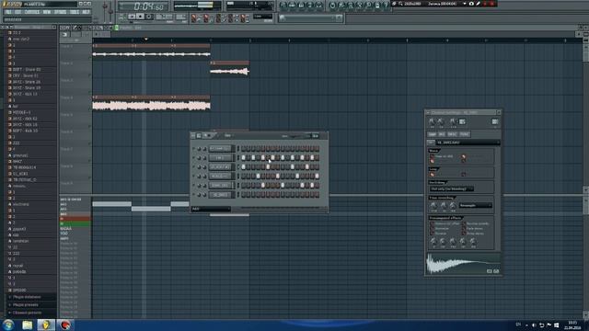The height and width of the screenshot is (331, 589).
Task: Toggle the second orange recording option button
Action: tap(206, 18)
